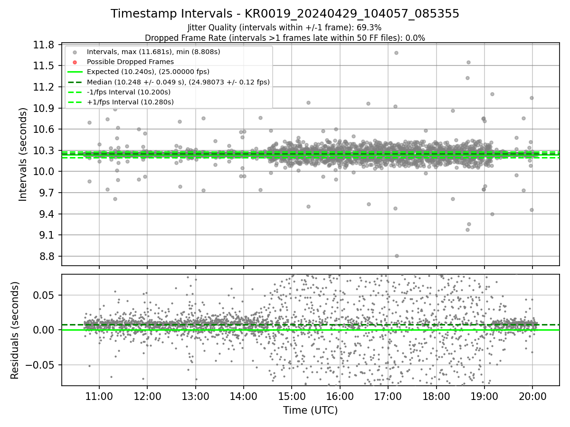Screen dimensions: 570x427
Task: Click the 19:00 time tick label
Action: click(484, 397)
